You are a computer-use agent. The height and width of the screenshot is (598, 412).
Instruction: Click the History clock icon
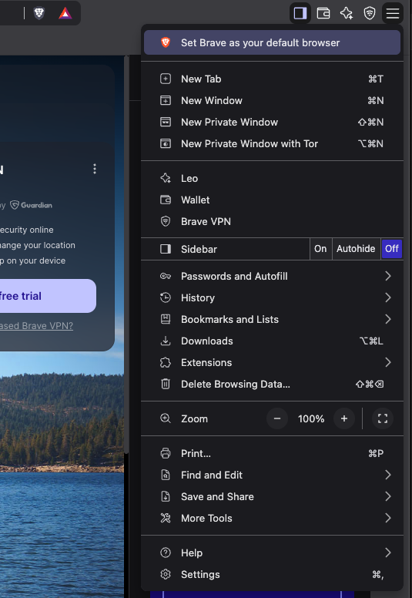(x=166, y=297)
